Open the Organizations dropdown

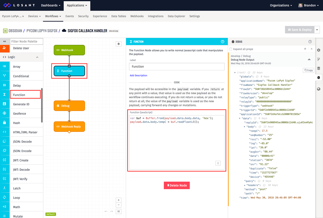coord(281,5)
